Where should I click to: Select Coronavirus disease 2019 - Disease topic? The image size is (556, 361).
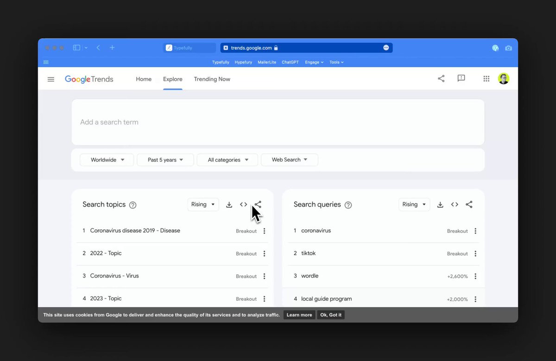(x=135, y=231)
